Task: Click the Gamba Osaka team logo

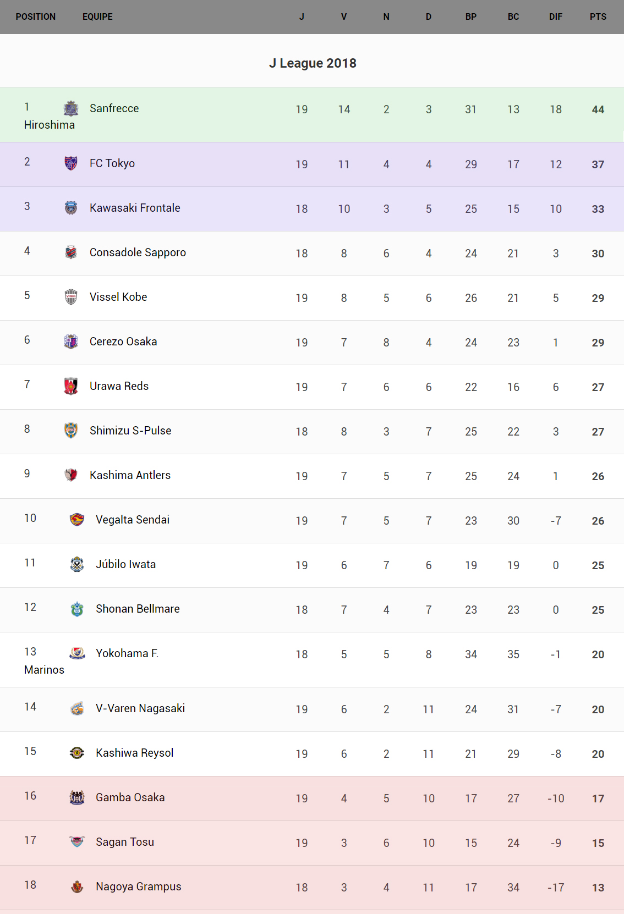Action: click(x=77, y=797)
